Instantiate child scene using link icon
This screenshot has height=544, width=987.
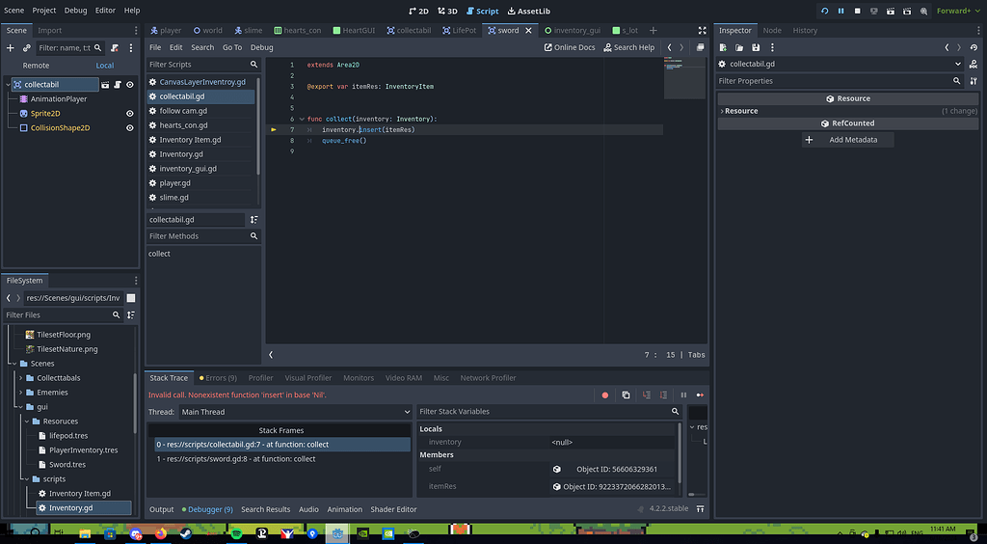pyautogui.click(x=26, y=48)
